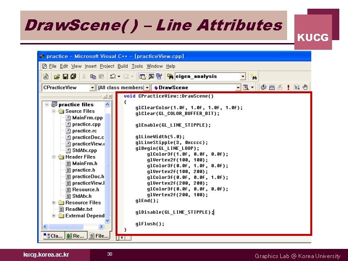The height and width of the screenshot is (261, 348).
Task: Select MainFrm.h in the file tree
Action: (x=85, y=163)
